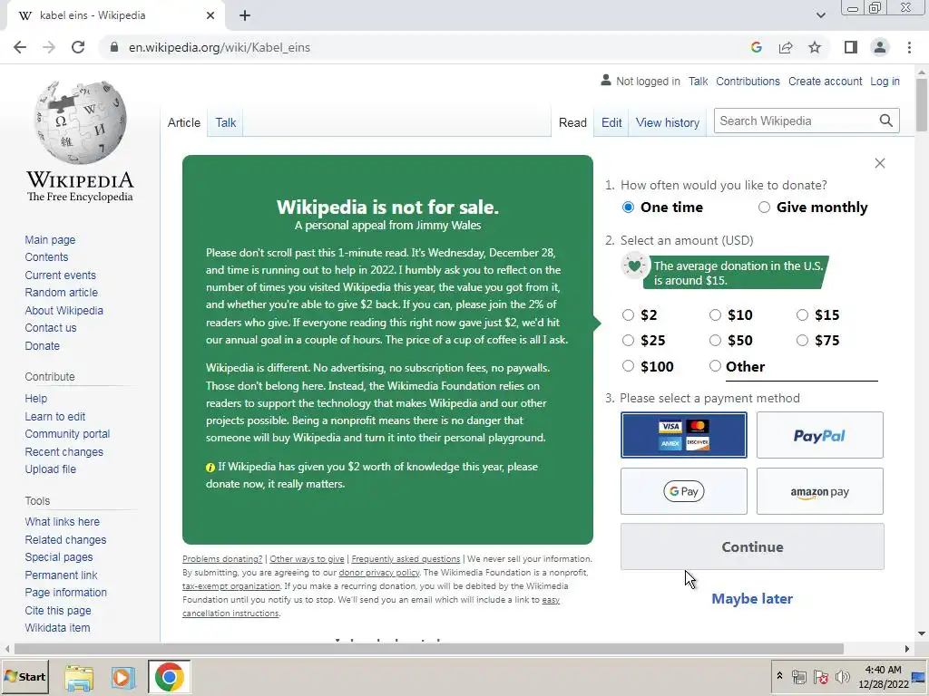Screen dimensions: 929x696
Task: Click the volume speaker tray icon
Action: pyautogui.click(x=842, y=677)
